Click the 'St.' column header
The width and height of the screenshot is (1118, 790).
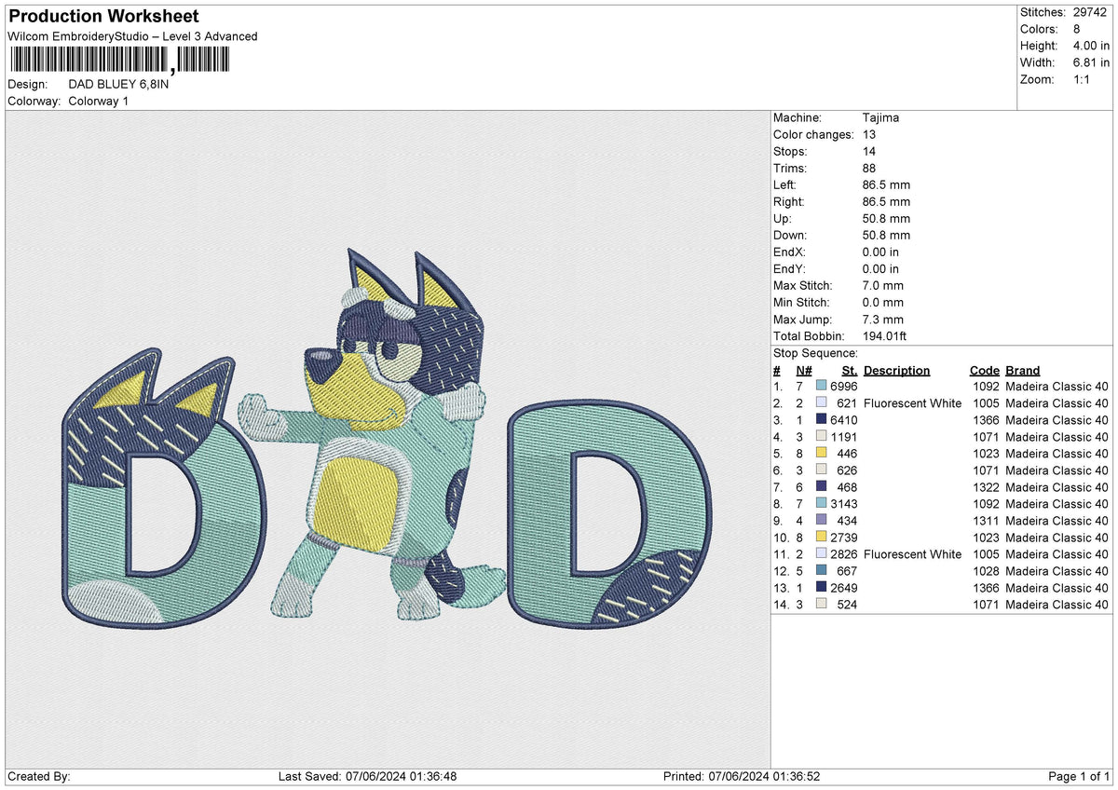849,370
